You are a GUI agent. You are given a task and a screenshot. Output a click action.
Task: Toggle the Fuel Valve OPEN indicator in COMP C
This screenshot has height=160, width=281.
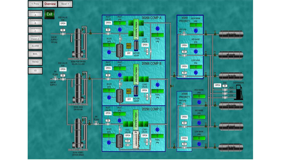(x=128, y=135)
